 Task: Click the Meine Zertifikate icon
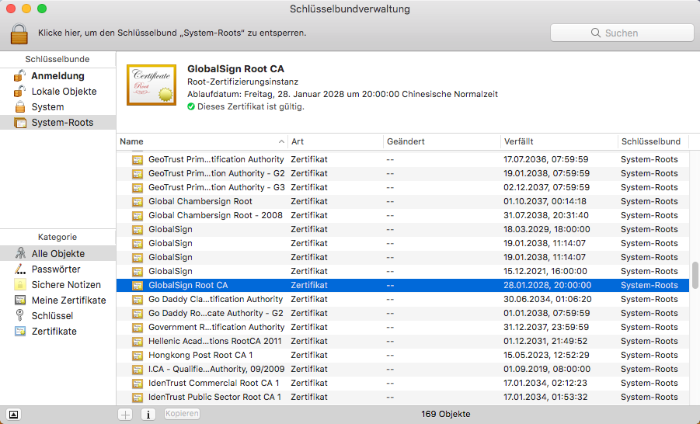[x=20, y=300]
